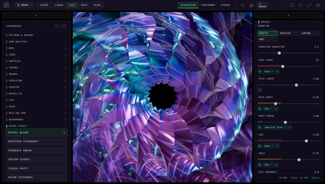Click the redo arrow icon

(282, 5)
